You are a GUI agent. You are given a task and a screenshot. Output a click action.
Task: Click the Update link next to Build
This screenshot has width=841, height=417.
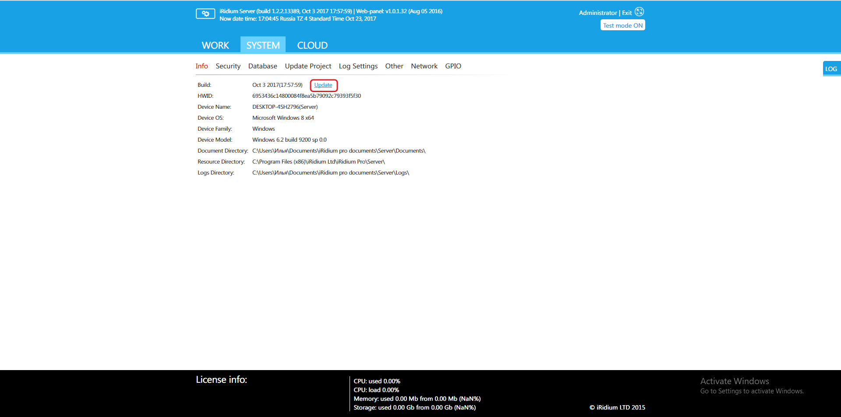[323, 85]
